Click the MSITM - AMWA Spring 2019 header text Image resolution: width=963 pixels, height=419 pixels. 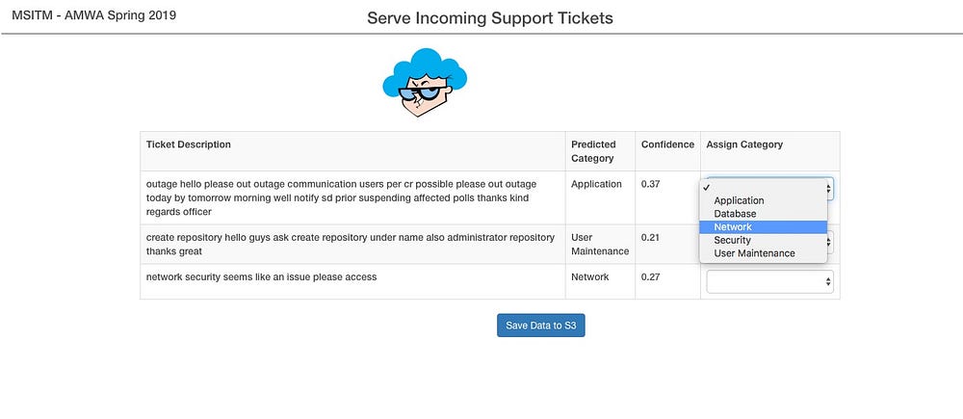(x=94, y=15)
